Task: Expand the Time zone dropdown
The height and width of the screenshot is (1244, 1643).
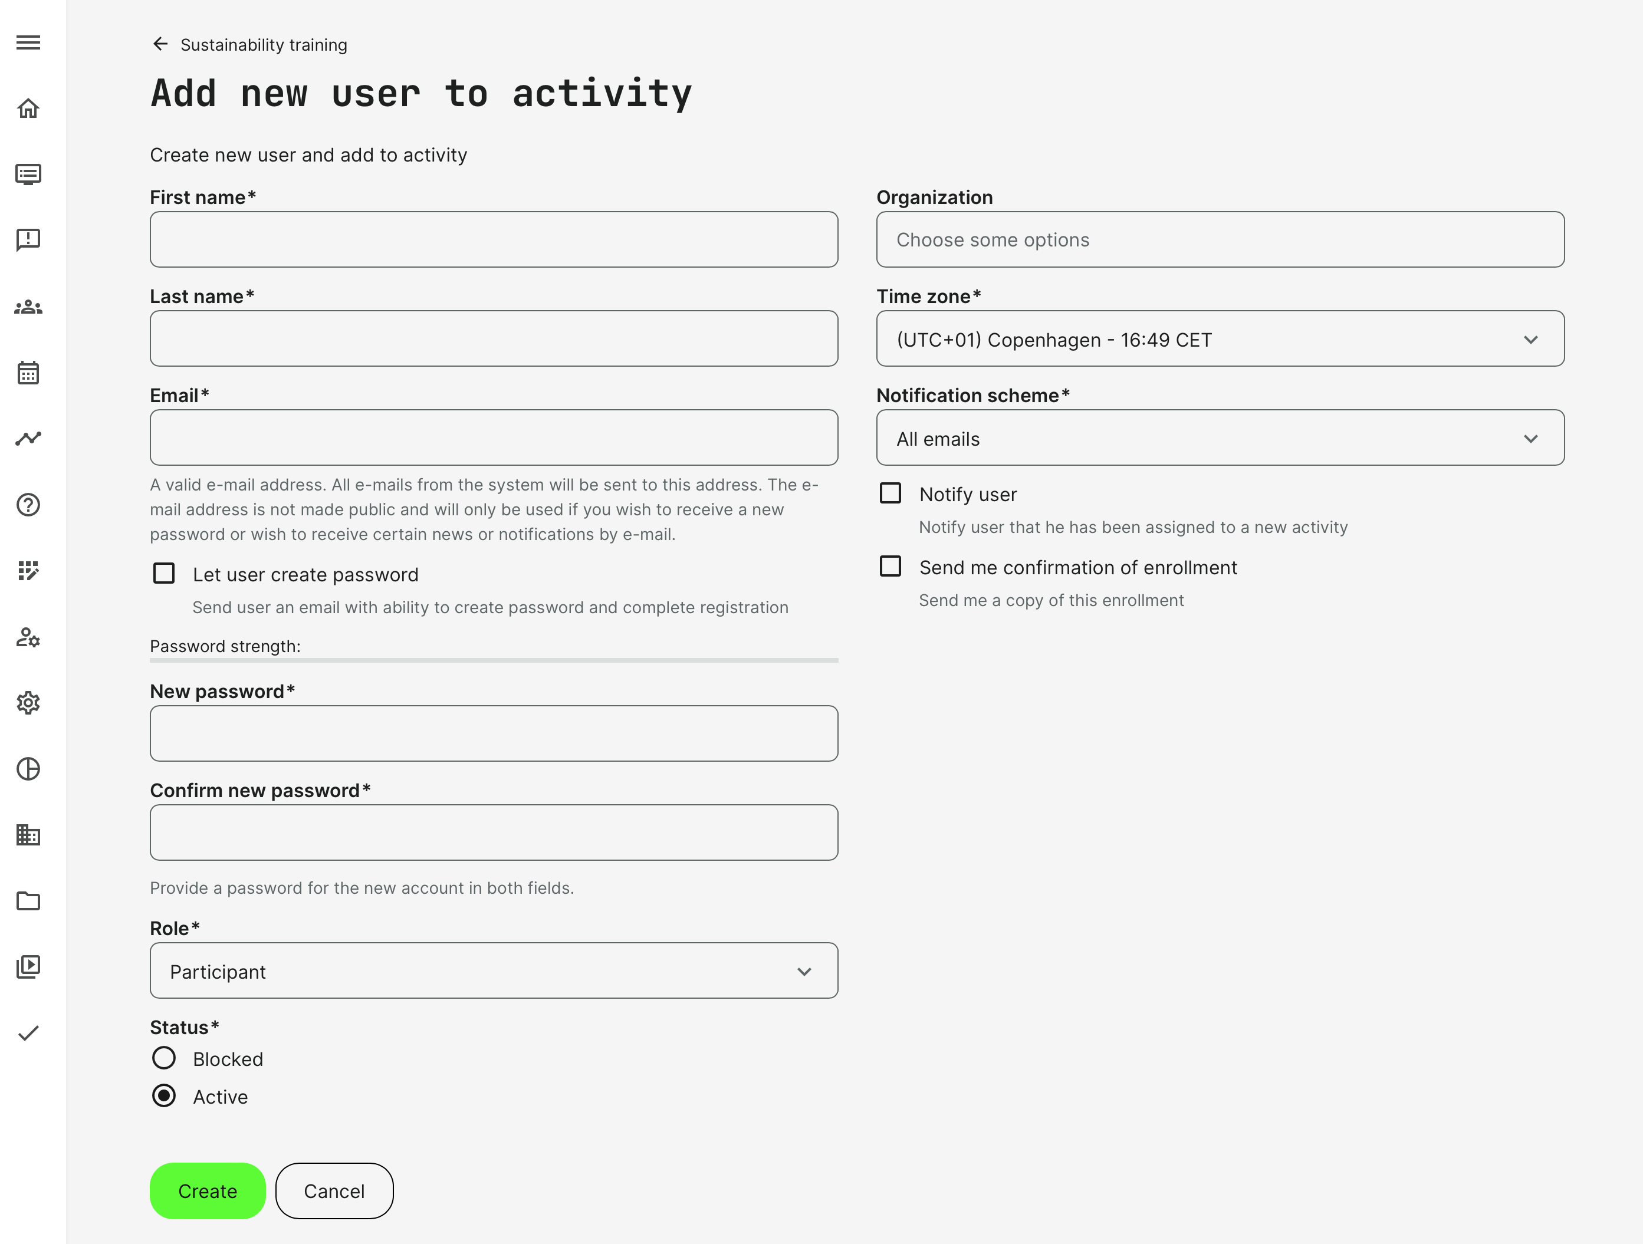Action: click(x=1220, y=338)
